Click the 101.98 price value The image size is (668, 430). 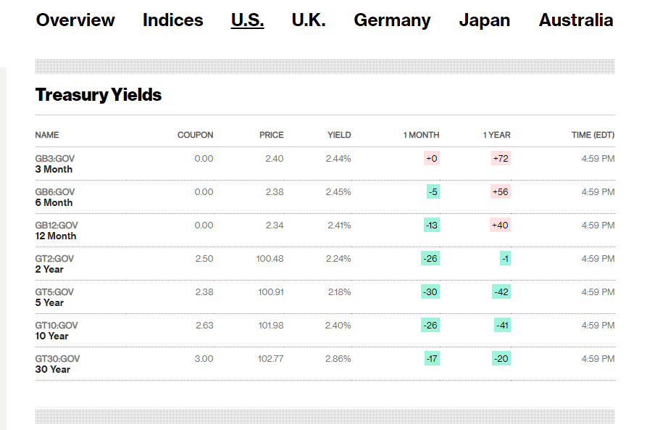(271, 325)
